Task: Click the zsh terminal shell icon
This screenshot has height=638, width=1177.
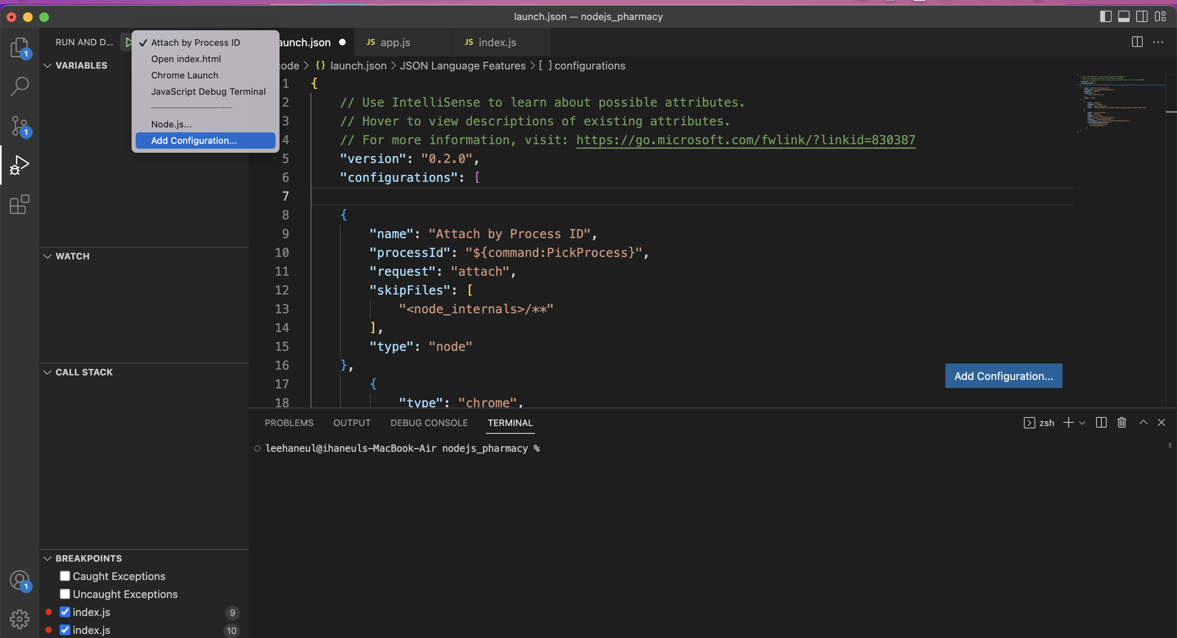Action: pos(1029,422)
